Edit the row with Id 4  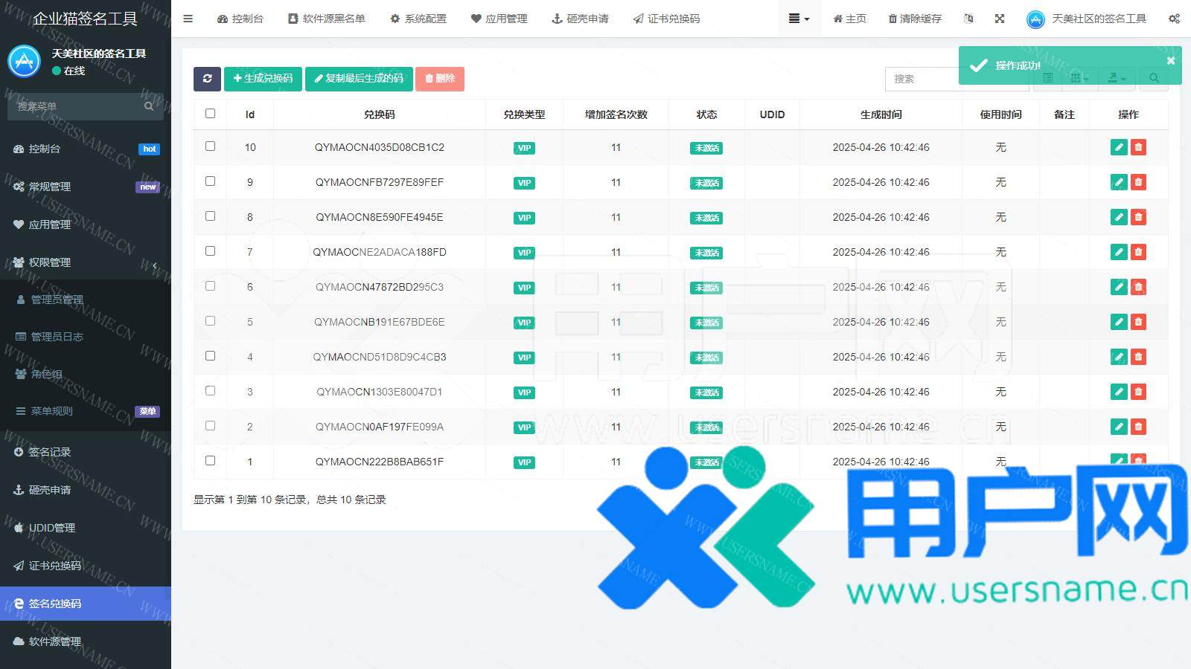pyautogui.click(x=1119, y=357)
